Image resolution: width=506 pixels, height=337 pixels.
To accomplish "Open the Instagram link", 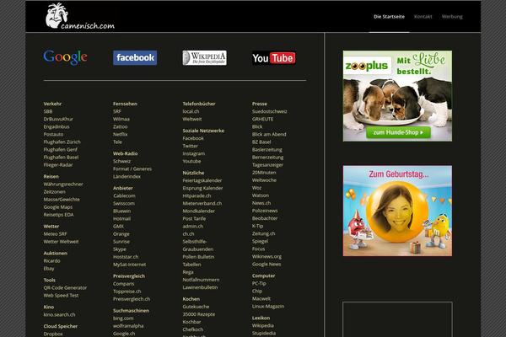I will click(194, 153).
